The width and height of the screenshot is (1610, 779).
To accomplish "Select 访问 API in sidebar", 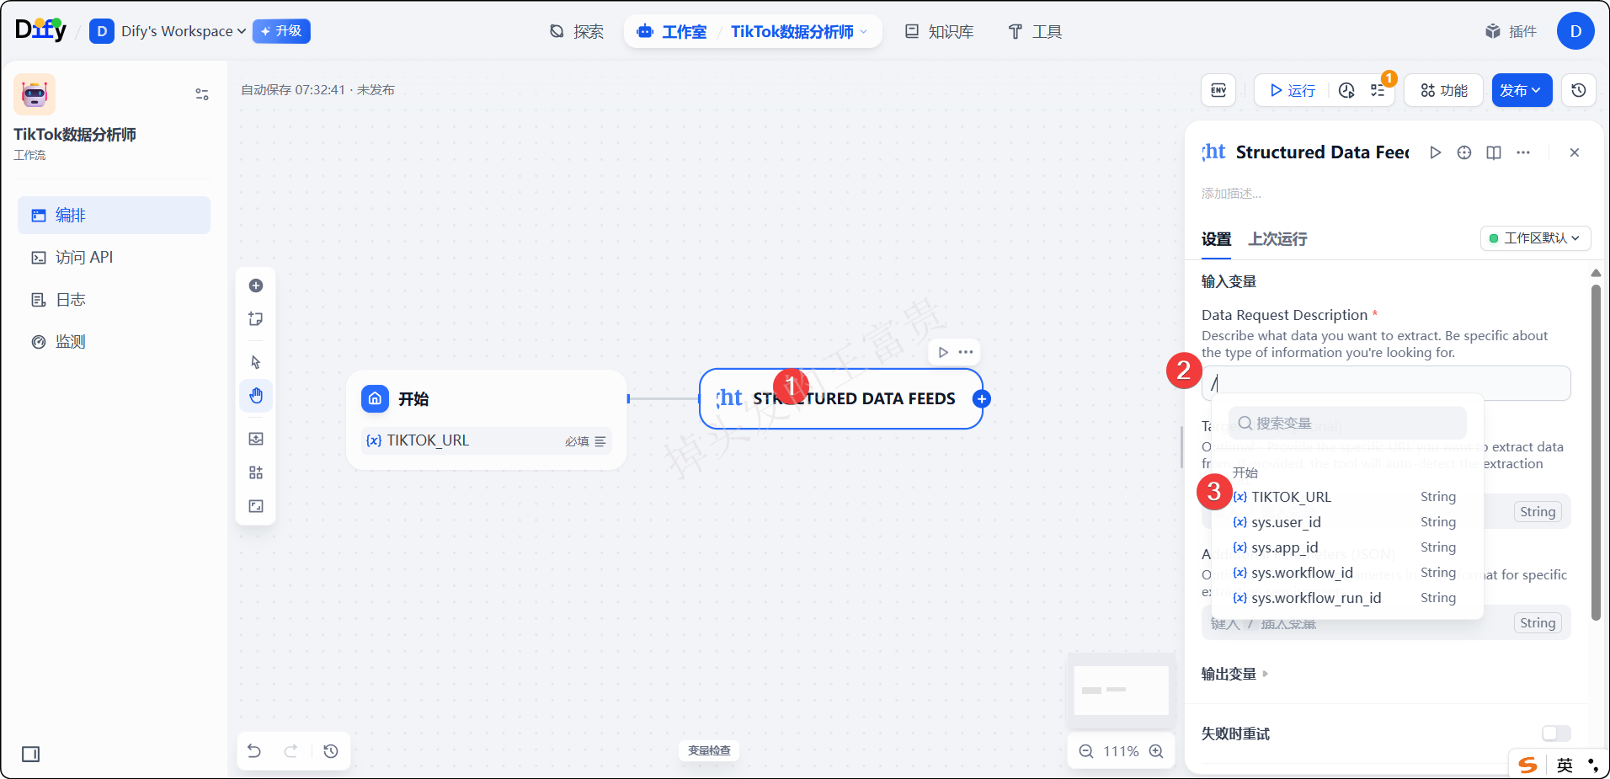I will pos(114,257).
